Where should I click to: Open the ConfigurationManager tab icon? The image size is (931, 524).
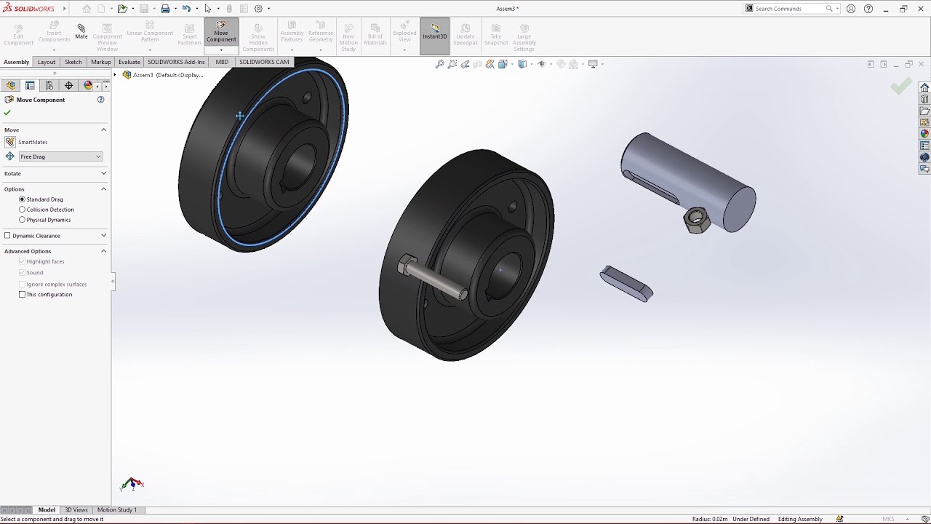pyautogui.click(x=49, y=85)
